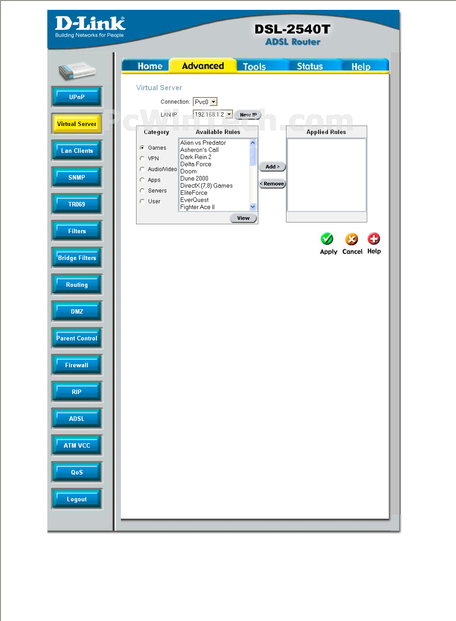
Task: Click the Available Rules scroll down arrow
Action: [253, 207]
